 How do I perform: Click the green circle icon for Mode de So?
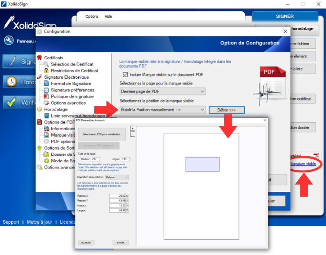[x=47, y=161]
